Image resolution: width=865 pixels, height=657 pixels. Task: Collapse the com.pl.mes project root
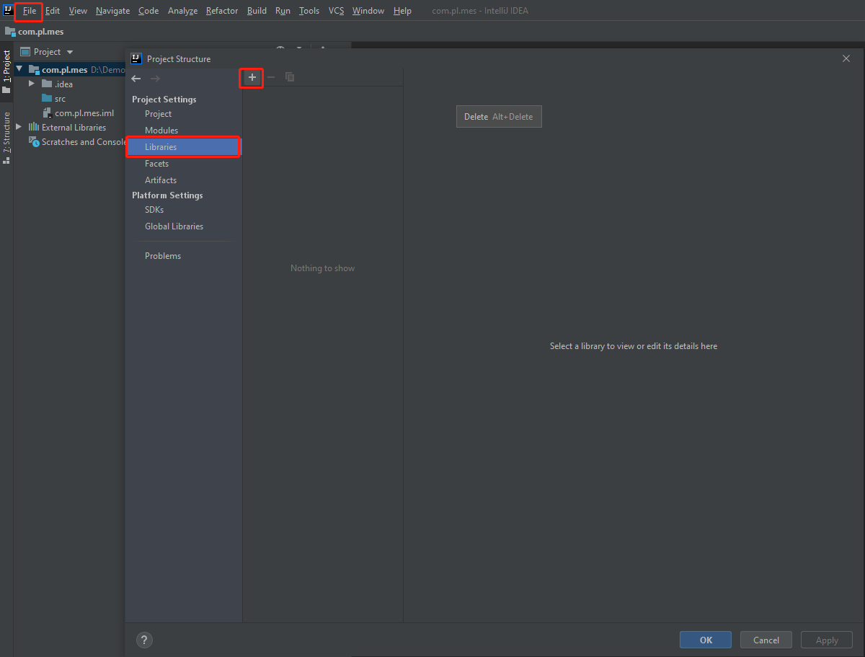tap(19, 69)
